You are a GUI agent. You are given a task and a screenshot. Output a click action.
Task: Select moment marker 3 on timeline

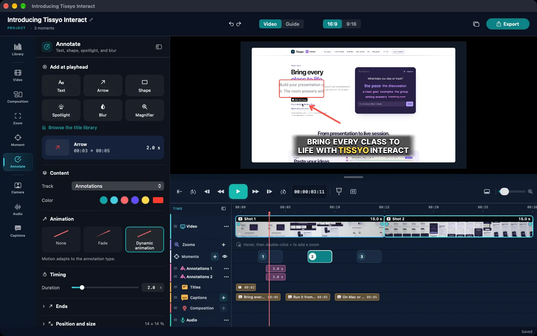369,256
